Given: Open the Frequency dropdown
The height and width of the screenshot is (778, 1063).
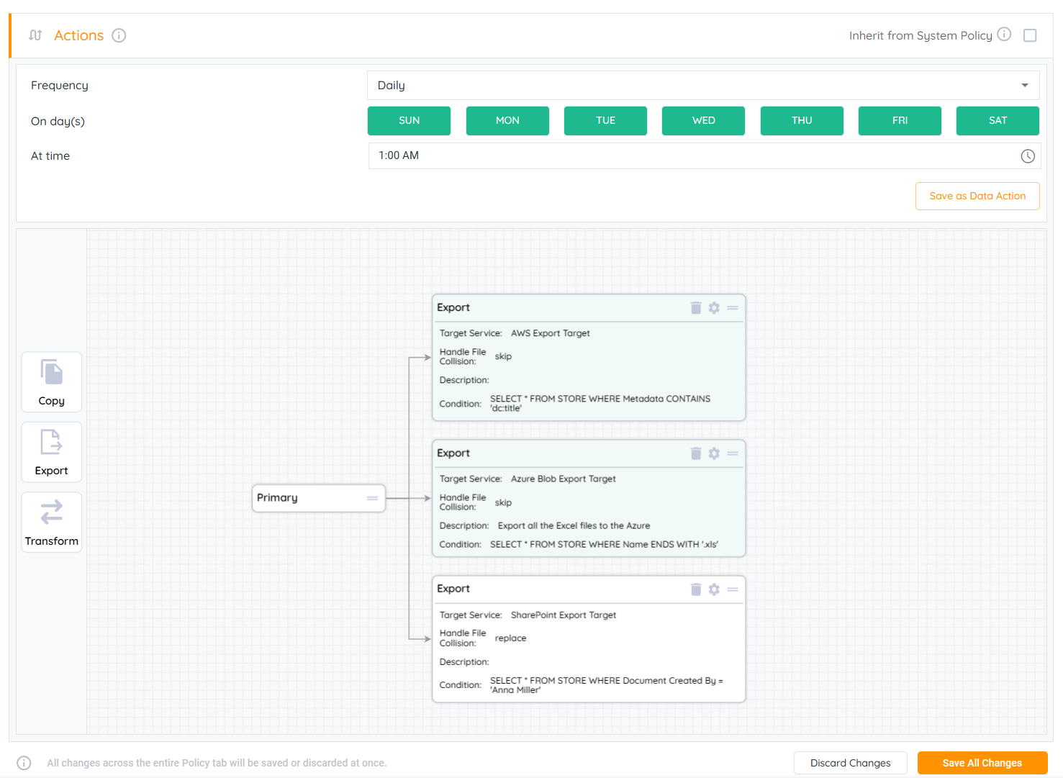Looking at the screenshot, I should tap(702, 86).
